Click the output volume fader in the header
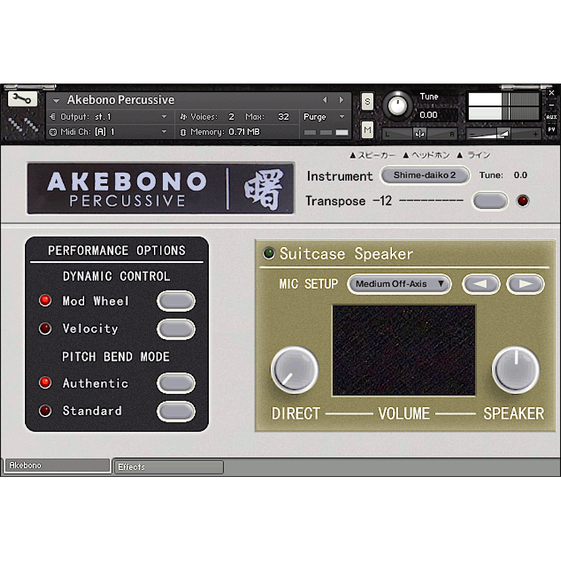 pos(505,133)
